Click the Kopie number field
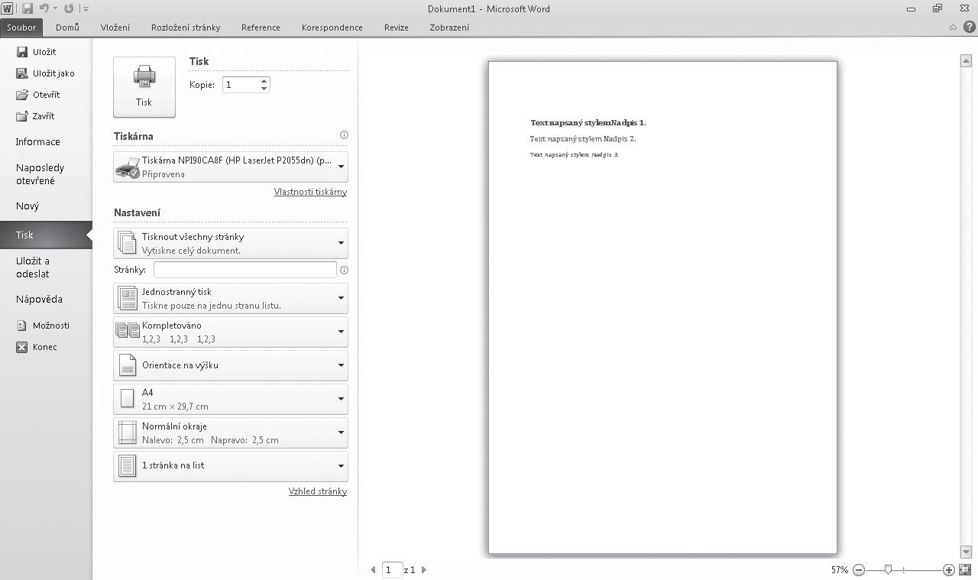The width and height of the screenshot is (978, 580). (x=240, y=85)
